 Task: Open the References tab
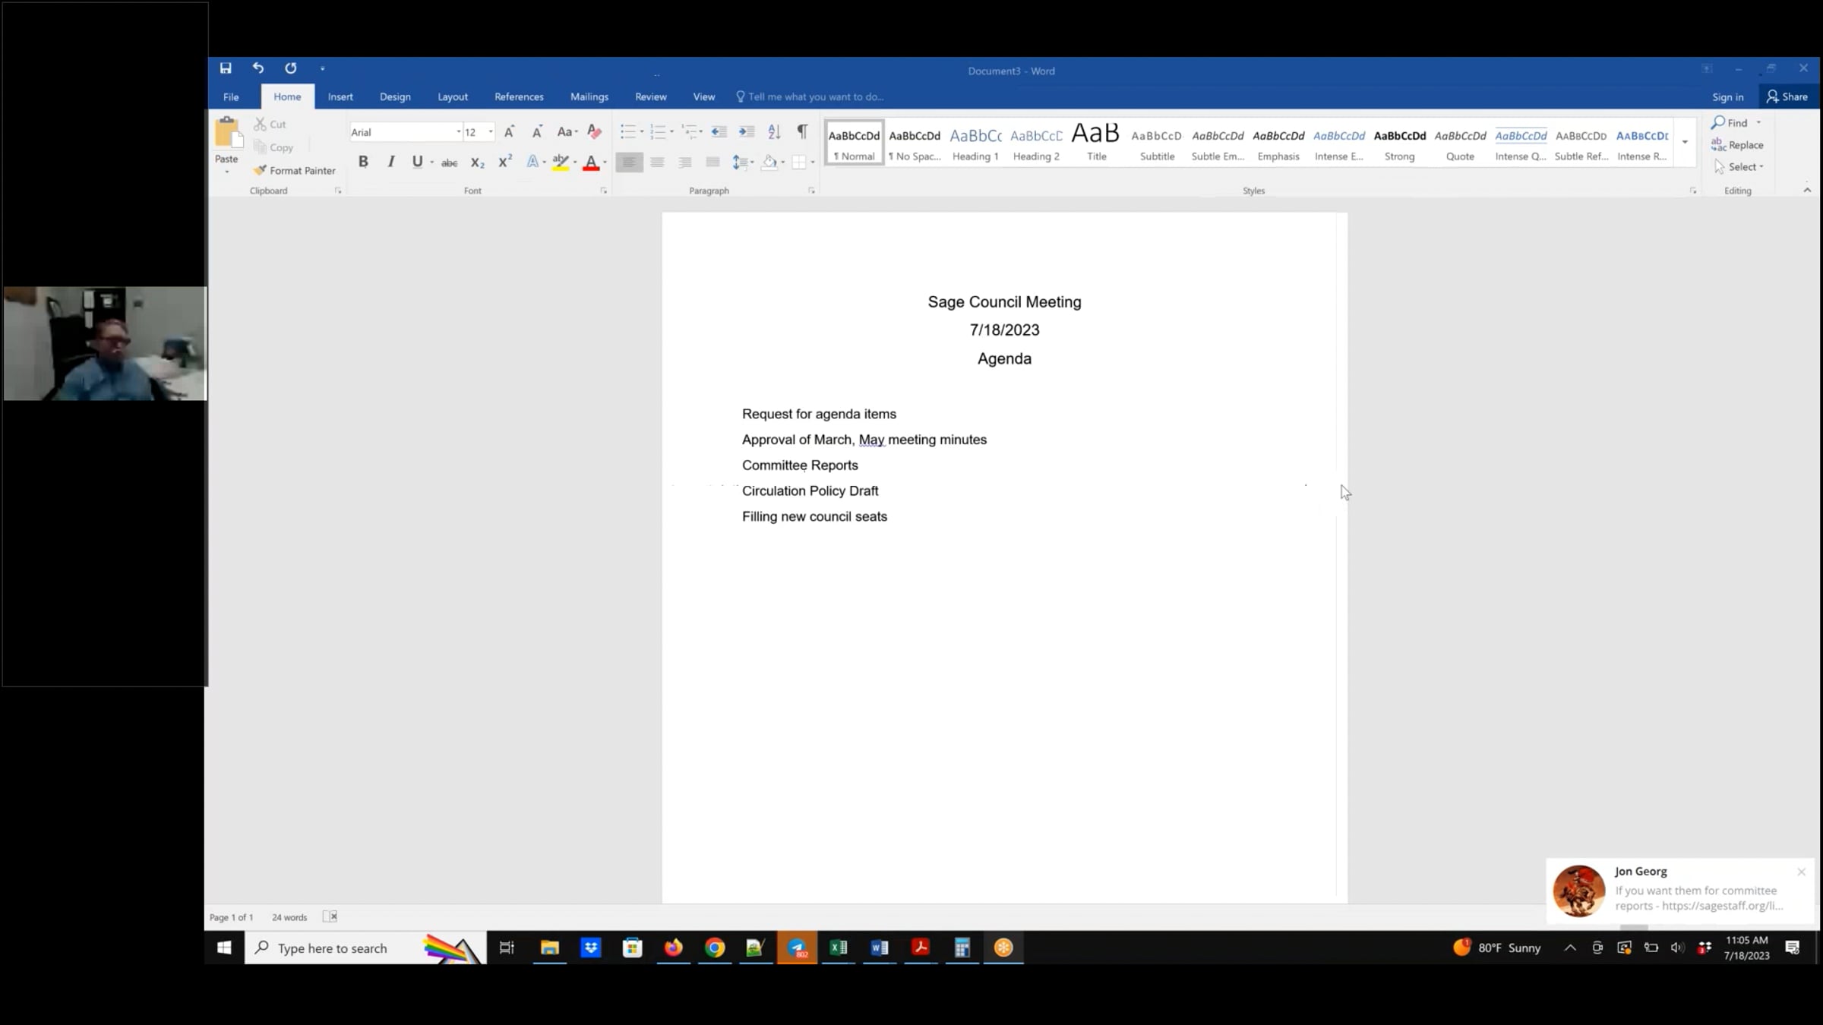[x=519, y=96]
